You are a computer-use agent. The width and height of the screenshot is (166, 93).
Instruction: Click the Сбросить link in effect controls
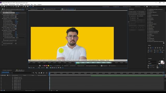(17, 13)
